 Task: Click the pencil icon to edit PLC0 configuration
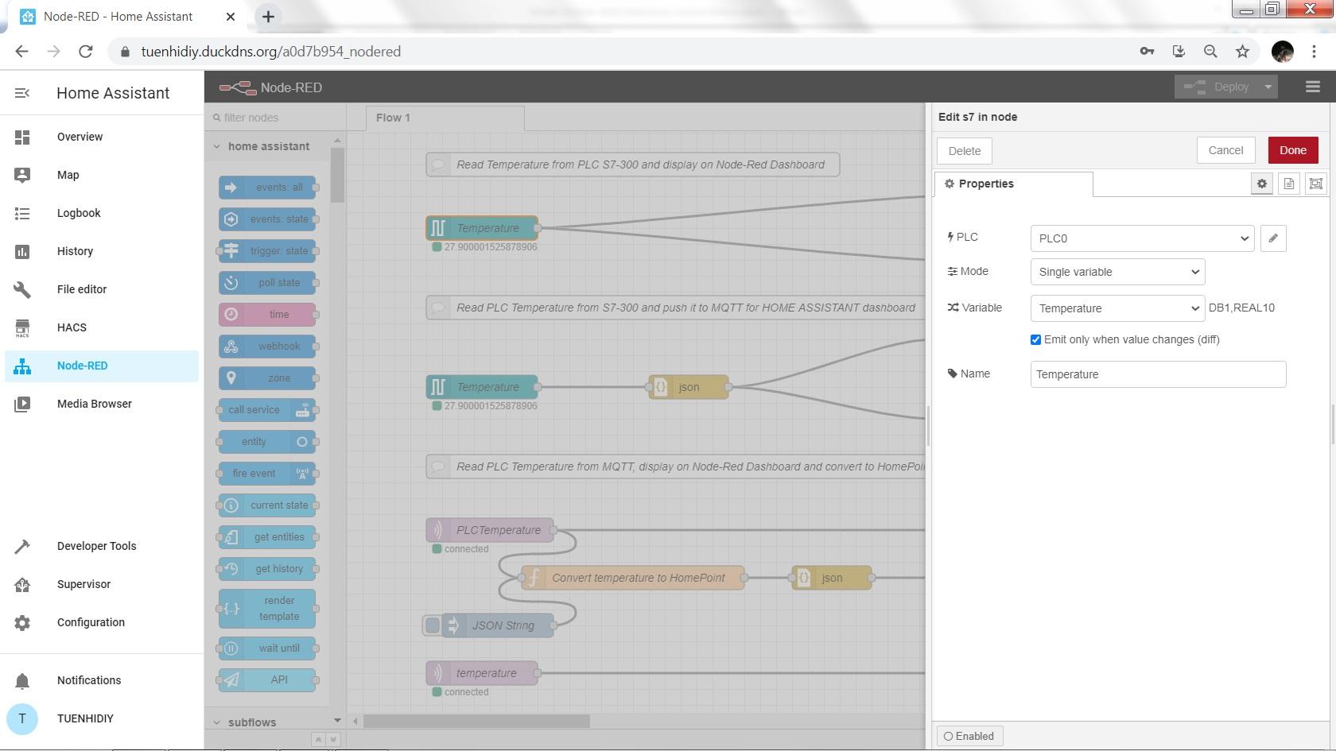1273,238
